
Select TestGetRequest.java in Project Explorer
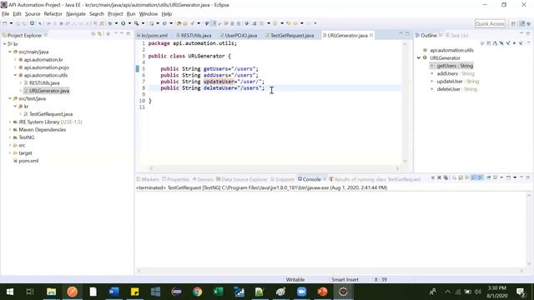pyautogui.click(x=51, y=114)
